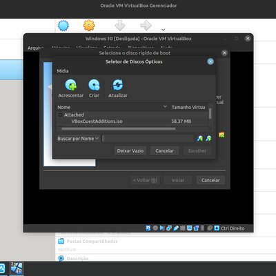Open the Arquivo menu
The width and height of the screenshot is (276, 276).
point(35,48)
